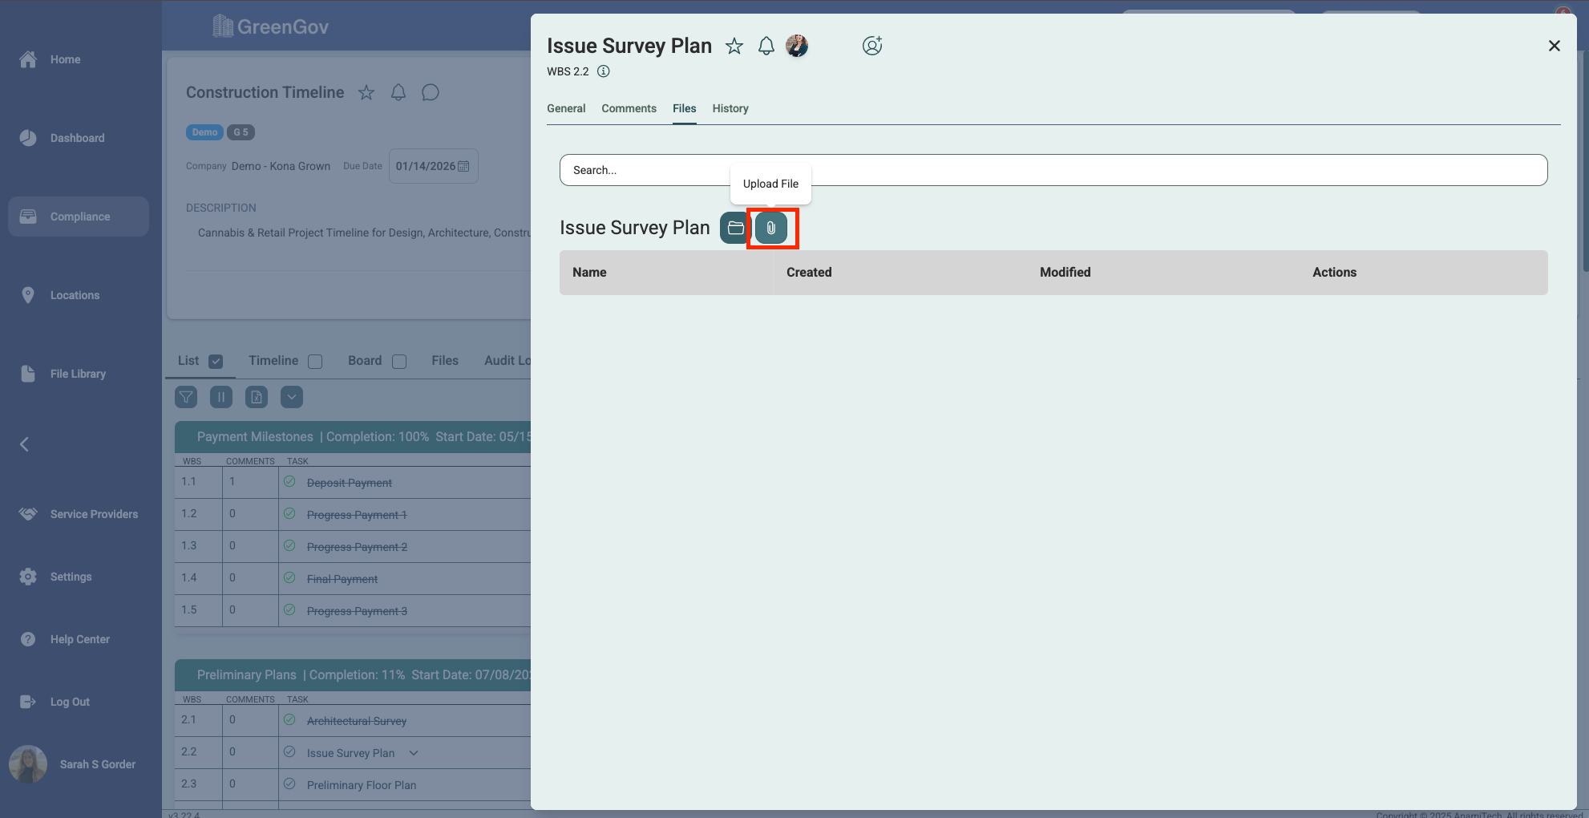This screenshot has width=1589, height=818.
Task: Click the WBS 2.2 info icon
Action: point(604,71)
